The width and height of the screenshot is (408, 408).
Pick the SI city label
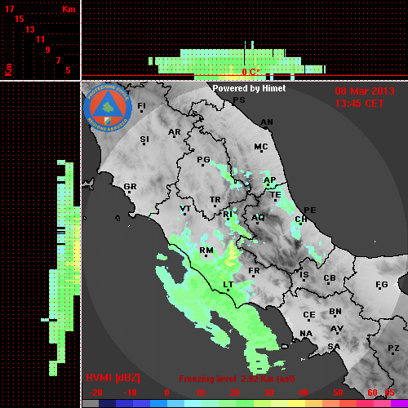pyautogui.click(x=144, y=140)
